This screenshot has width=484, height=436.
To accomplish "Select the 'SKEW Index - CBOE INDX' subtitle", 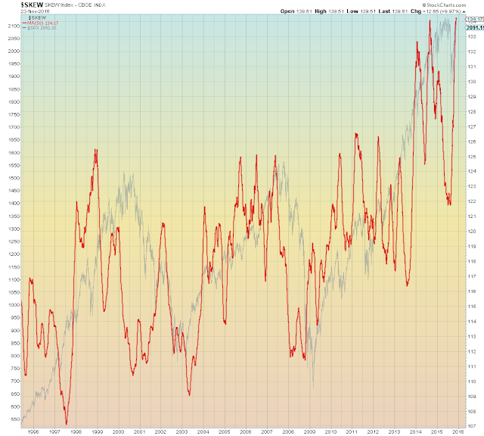I will pyautogui.click(x=75, y=5).
